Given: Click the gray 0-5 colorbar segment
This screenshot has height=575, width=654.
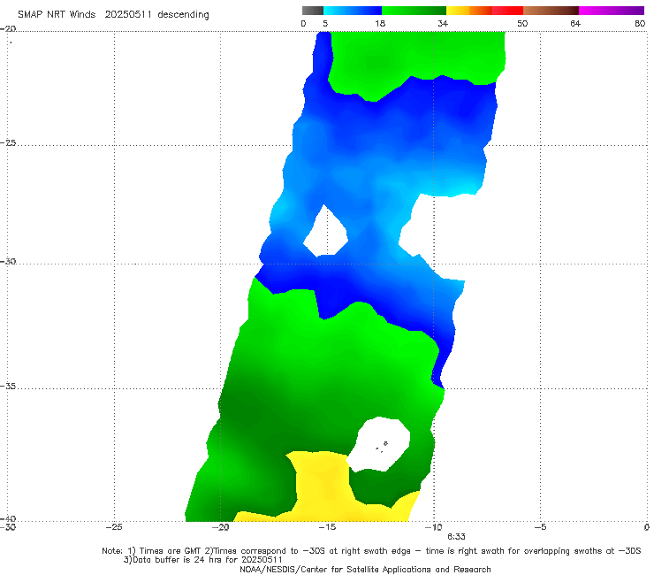Looking at the screenshot, I should click(x=313, y=11).
